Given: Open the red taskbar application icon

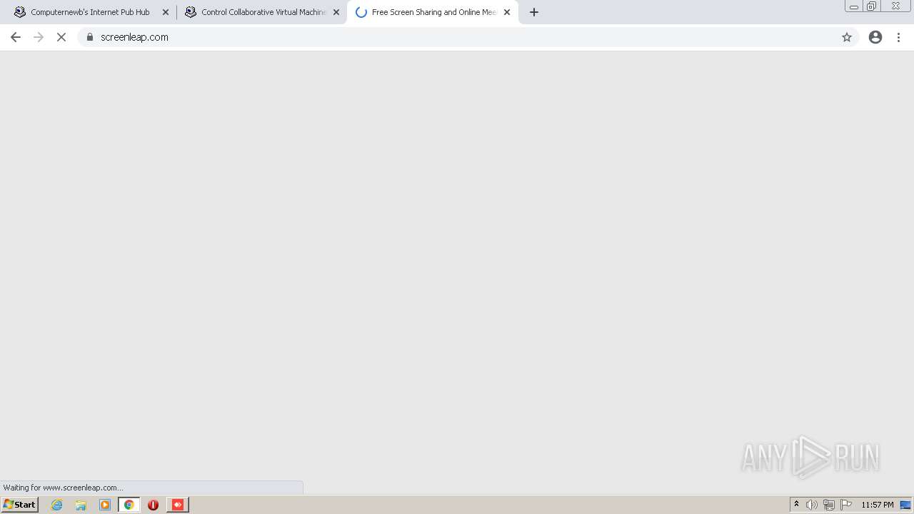Looking at the screenshot, I should pyautogui.click(x=178, y=505).
